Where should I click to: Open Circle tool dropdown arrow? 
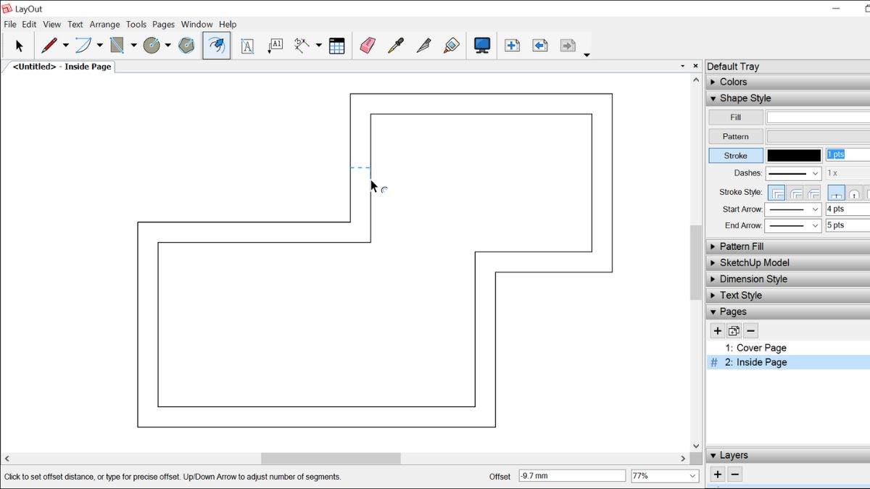click(x=167, y=46)
